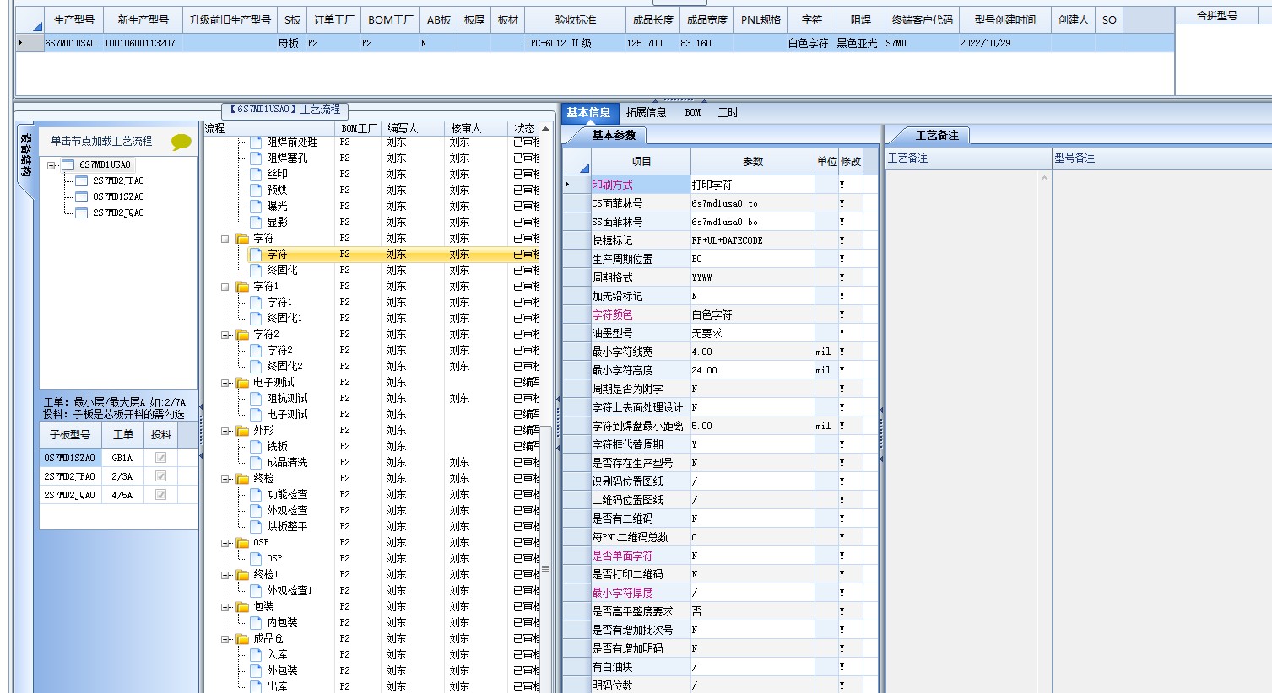Click the folder icon of the 外形 group
Viewport: 1272px width, 693px height.
(x=242, y=431)
